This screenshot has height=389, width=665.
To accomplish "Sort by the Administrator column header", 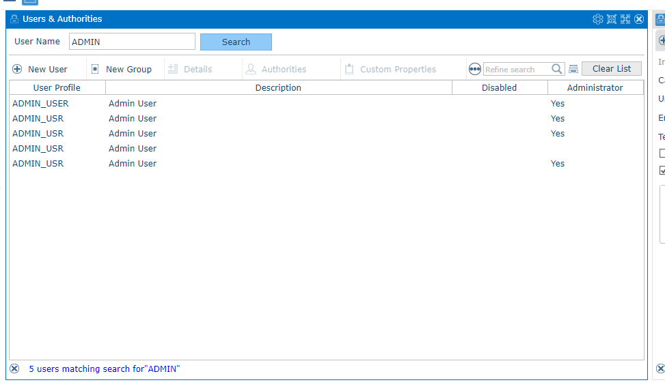I will click(595, 87).
